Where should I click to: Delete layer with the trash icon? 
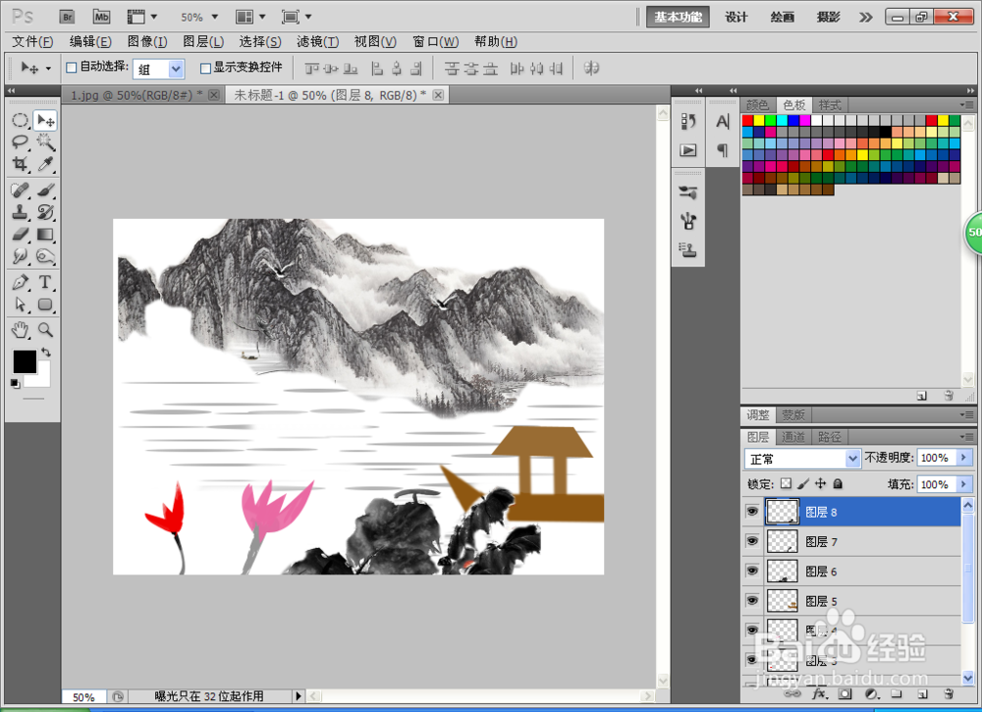[x=949, y=694]
